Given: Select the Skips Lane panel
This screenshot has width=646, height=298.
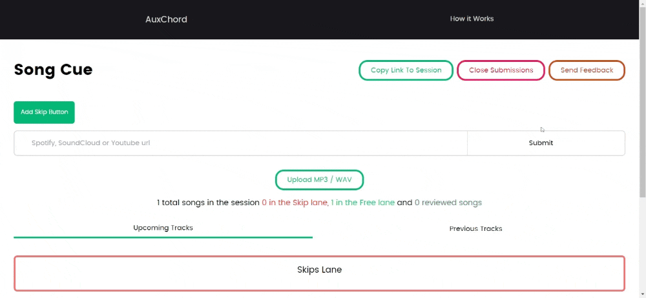Looking at the screenshot, I should (x=319, y=273).
